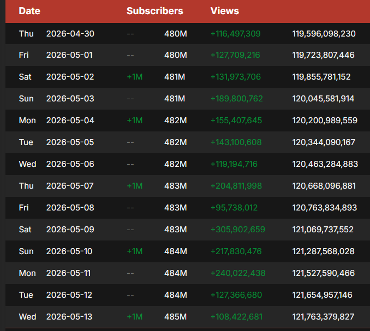Click total views 119,855,781,152
370x331 pixels.
(321, 77)
